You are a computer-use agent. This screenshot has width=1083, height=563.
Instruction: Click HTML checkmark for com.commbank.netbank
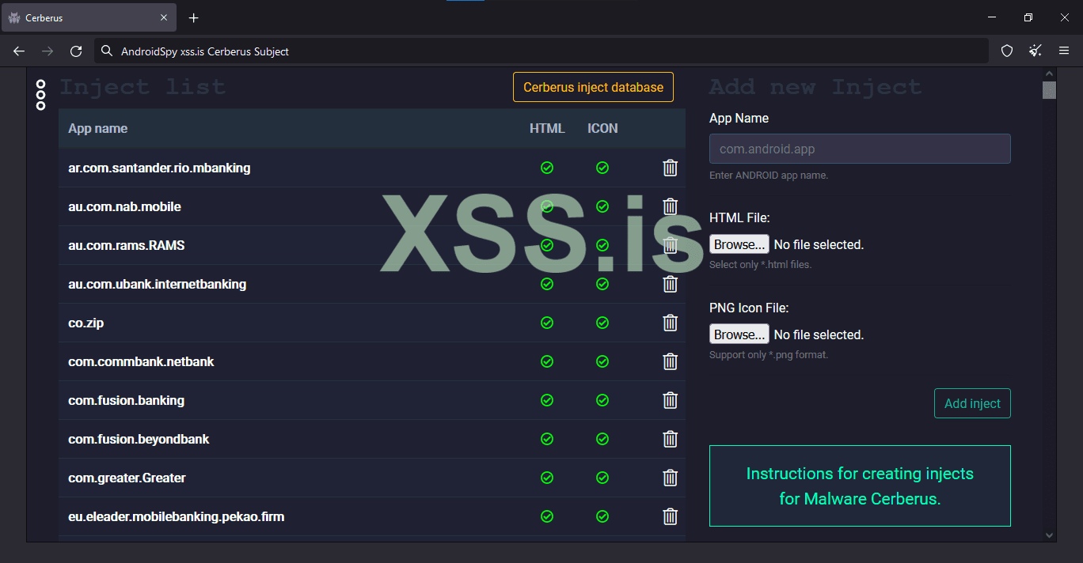pyautogui.click(x=546, y=361)
